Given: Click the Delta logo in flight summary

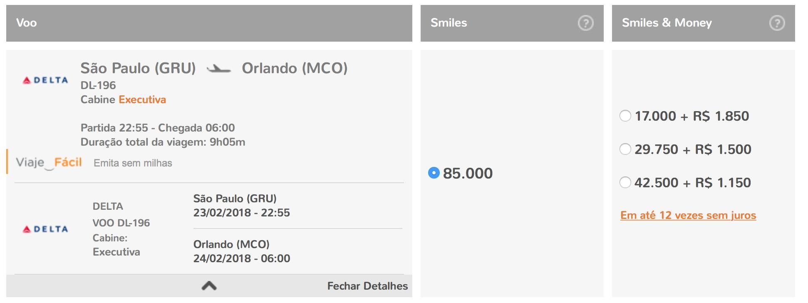Looking at the screenshot, I should tap(45, 80).
